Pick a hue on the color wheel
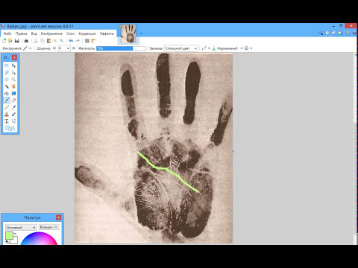 [x=39, y=238]
